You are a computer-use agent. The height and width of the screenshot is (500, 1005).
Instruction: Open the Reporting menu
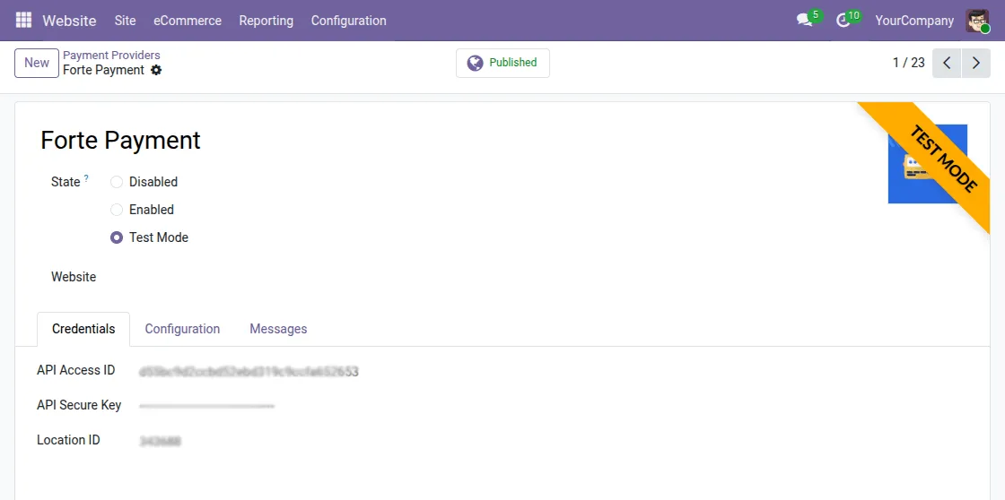click(x=266, y=21)
